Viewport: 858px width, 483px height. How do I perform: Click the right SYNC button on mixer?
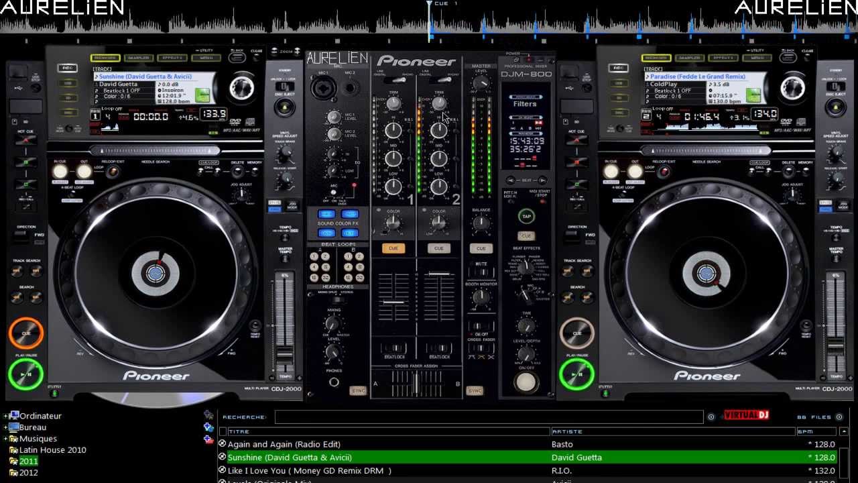(475, 390)
